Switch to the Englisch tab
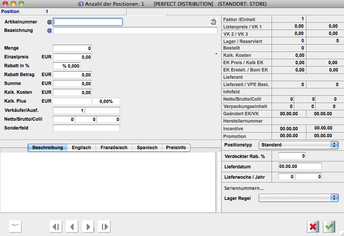Screen dimensions: 344x236 click(81, 148)
